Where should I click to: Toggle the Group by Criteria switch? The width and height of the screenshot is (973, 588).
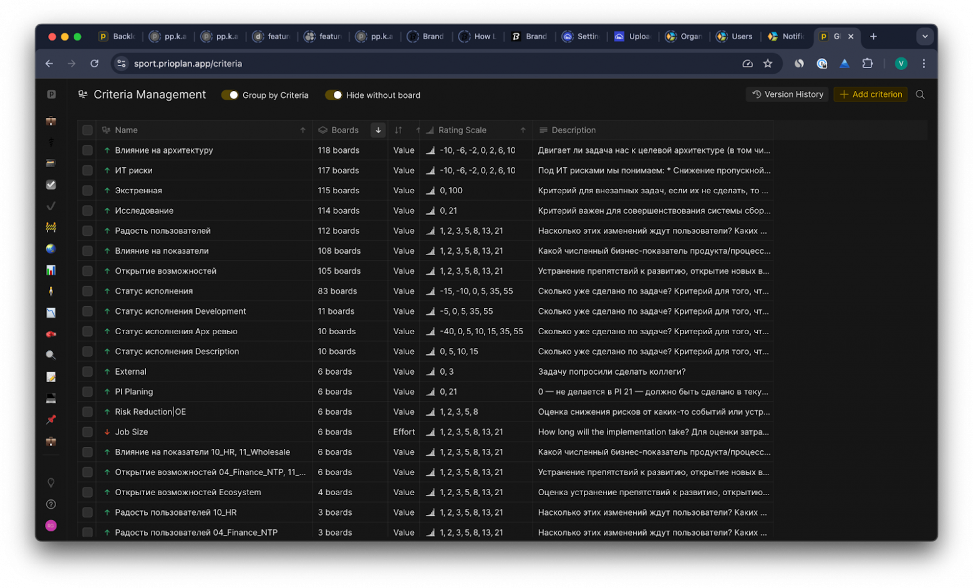230,95
